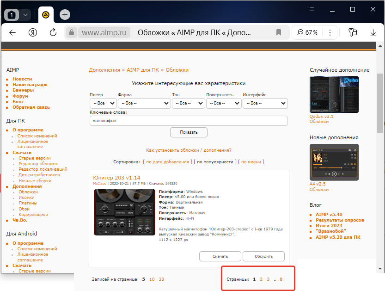Sort by по дате добавления
Viewport: 385px width, 291px height.
[167, 162]
